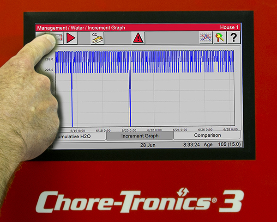Viewport: 277px width, 222px height.
Task: Tap the 6/16 0:00 x-axis label
Action: [x=78, y=131]
